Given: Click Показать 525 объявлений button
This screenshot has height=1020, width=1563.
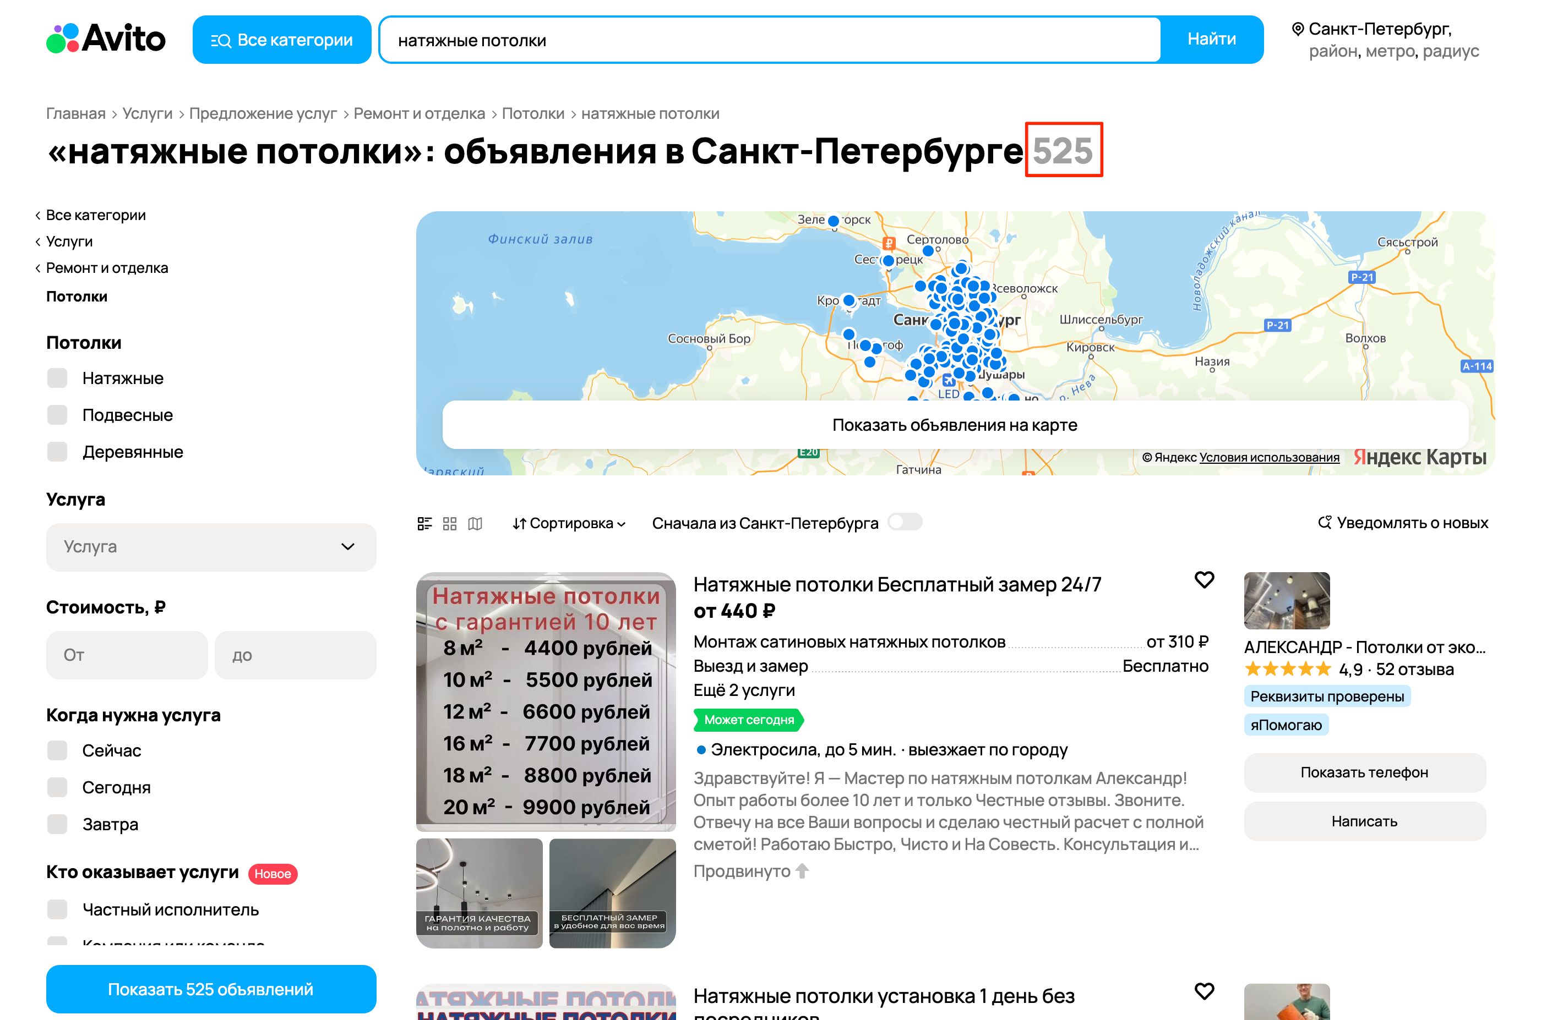Looking at the screenshot, I should pos(211,989).
